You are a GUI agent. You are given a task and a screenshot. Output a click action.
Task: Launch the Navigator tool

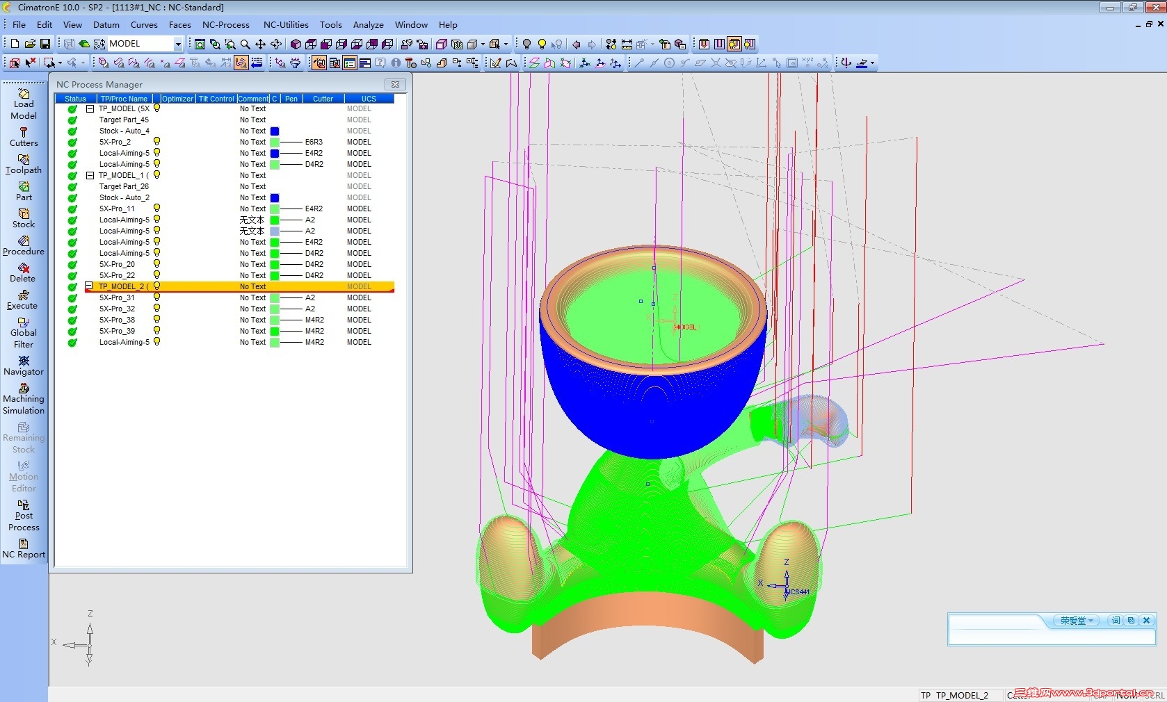pos(24,366)
